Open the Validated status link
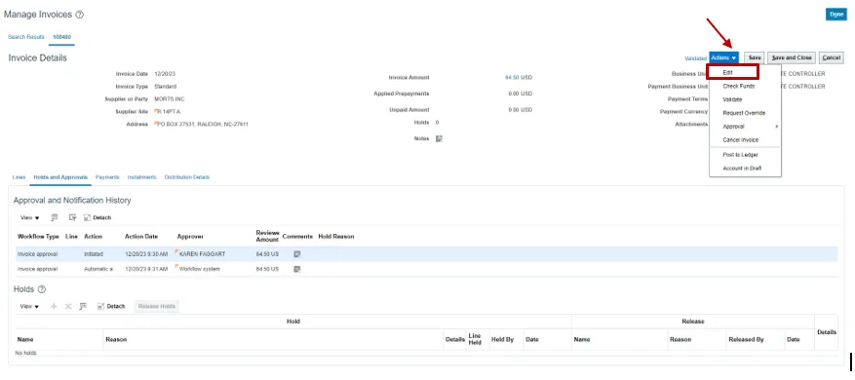Viewport: 855px width, 380px height. pos(696,57)
